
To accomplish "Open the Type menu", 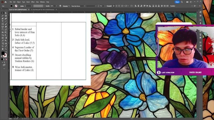I will tap(24, 2).
